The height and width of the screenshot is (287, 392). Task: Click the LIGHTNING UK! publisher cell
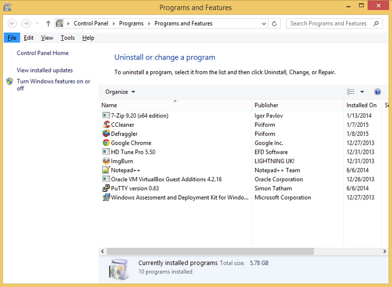(x=274, y=161)
